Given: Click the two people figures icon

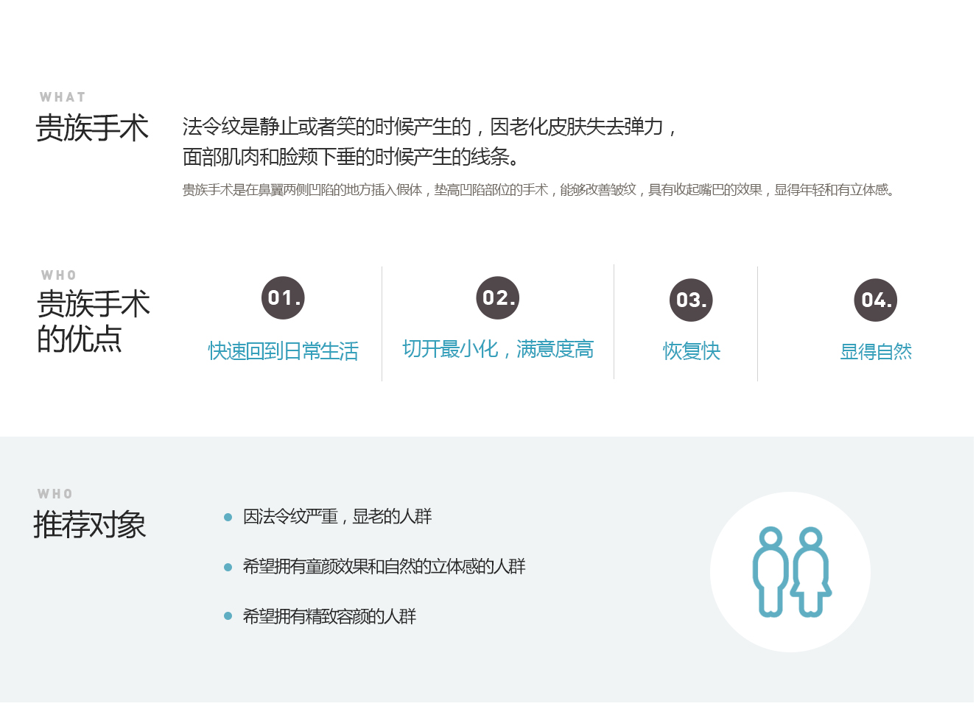Looking at the screenshot, I should click(x=791, y=572).
